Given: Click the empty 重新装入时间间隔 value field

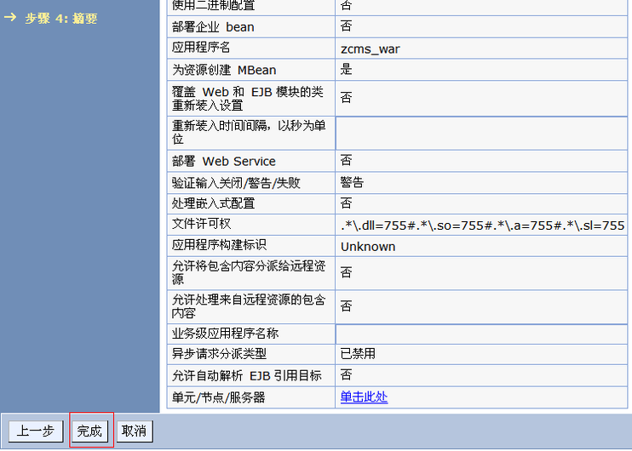Looking at the screenshot, I should (x=481, y=133).
